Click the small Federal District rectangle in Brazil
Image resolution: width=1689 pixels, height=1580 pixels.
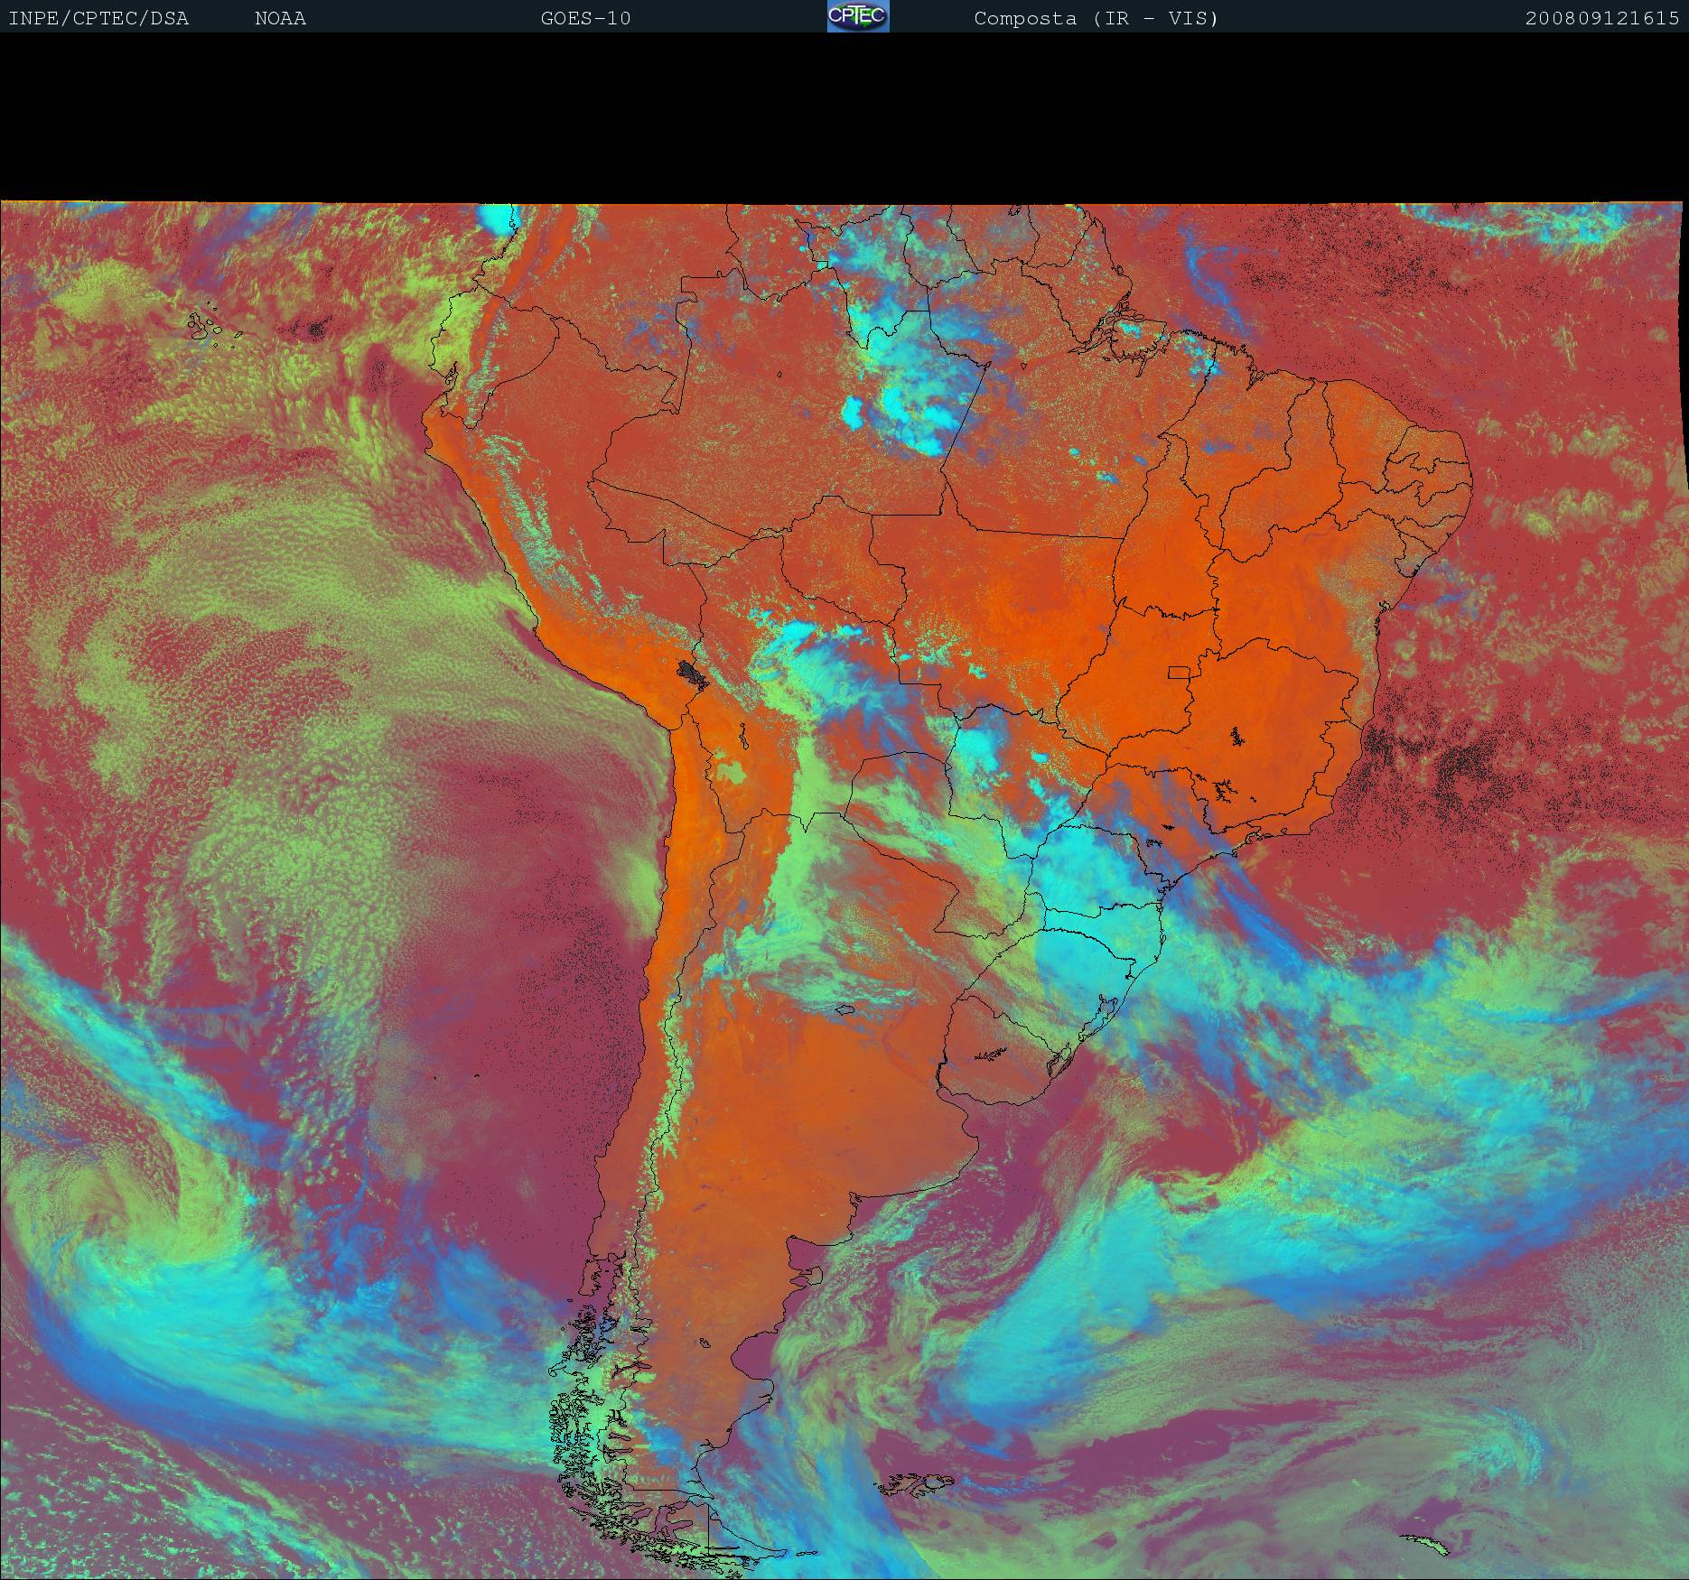(x=1178, y=672)
